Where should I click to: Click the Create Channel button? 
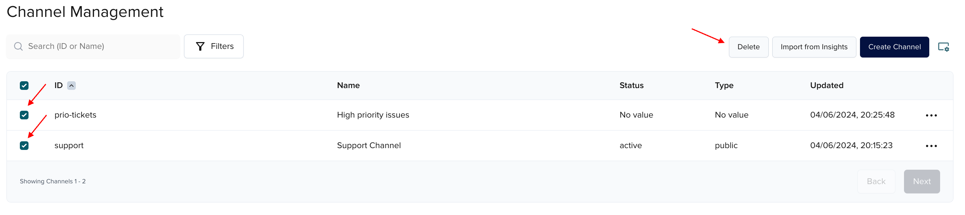pyautogui.click(x=894, y=47)
